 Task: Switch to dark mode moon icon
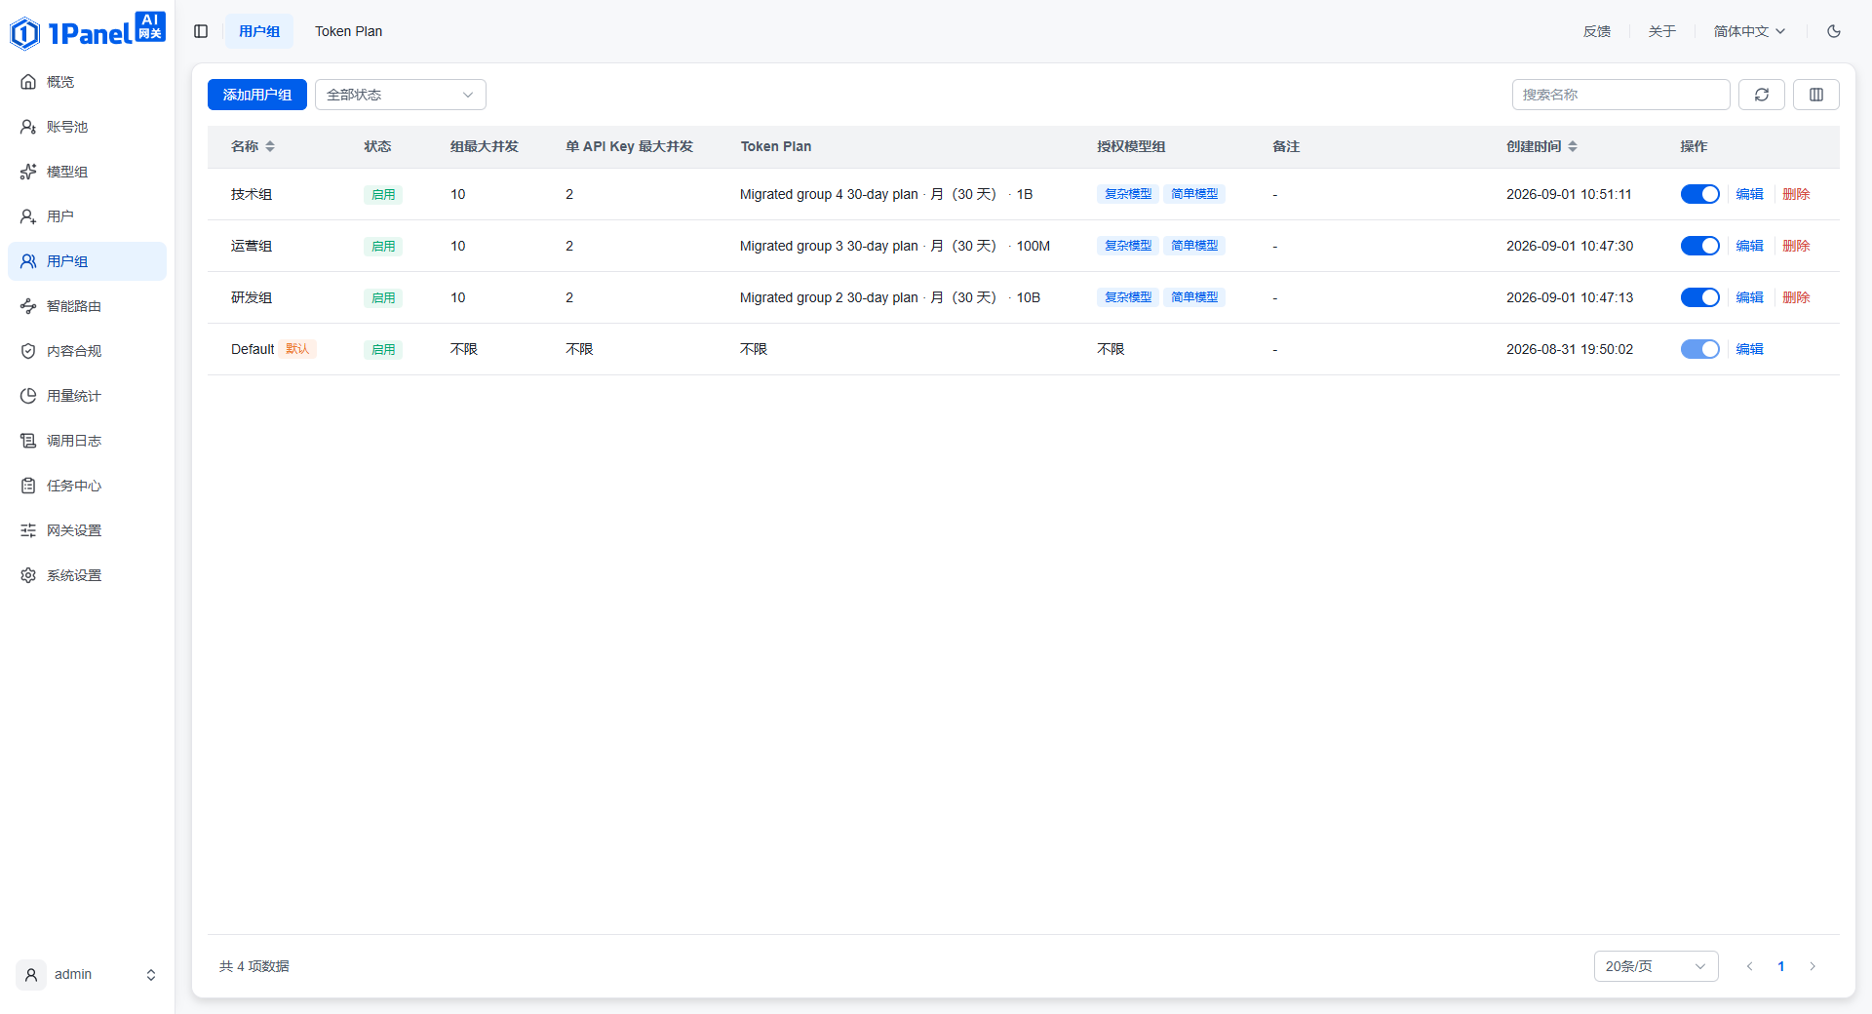(1834, 31)
